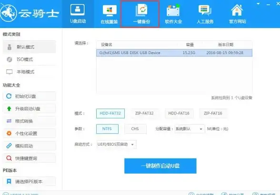Open the U盘启动 tab
This screenshot has width=280, height=195.
78,14
